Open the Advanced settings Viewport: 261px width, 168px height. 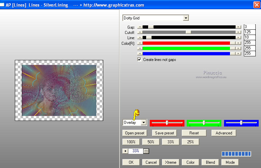(224, 133)
